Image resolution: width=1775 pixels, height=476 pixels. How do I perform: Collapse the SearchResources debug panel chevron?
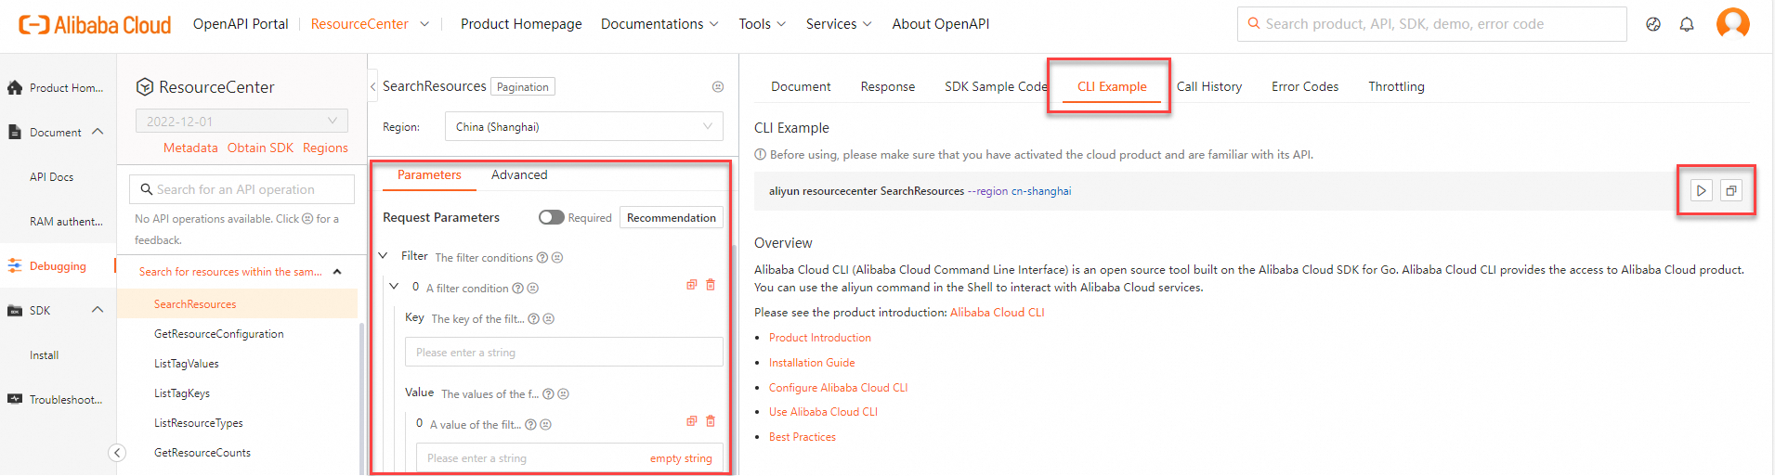click(373, 86)
